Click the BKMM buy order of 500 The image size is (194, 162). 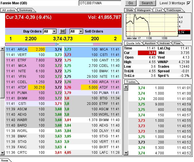coord(34,98)
